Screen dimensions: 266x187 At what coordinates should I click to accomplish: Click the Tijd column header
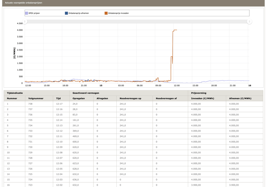click(59, 98)
